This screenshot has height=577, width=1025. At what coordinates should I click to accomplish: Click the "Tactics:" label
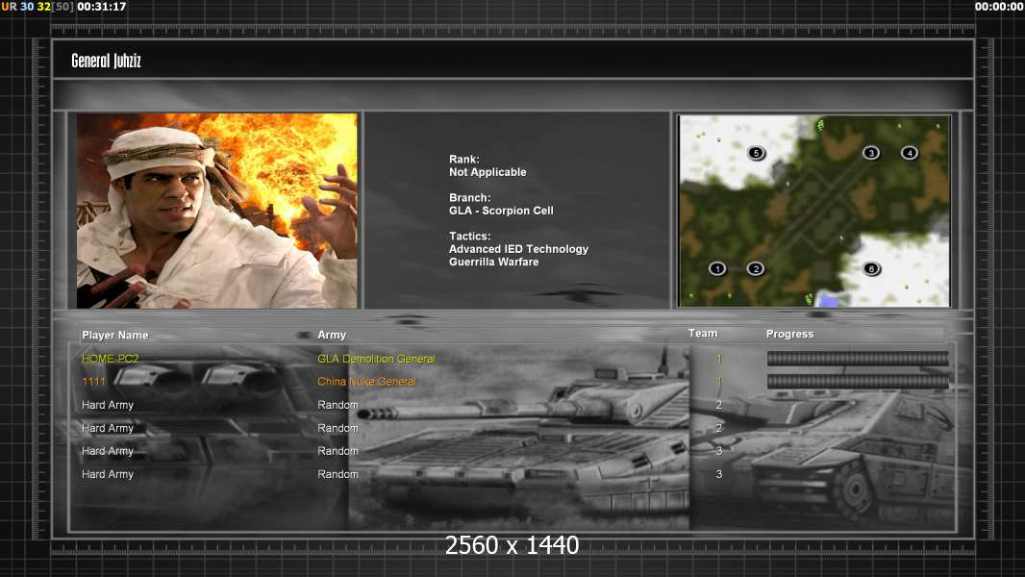pyautogui.click(x=469, y=237)
